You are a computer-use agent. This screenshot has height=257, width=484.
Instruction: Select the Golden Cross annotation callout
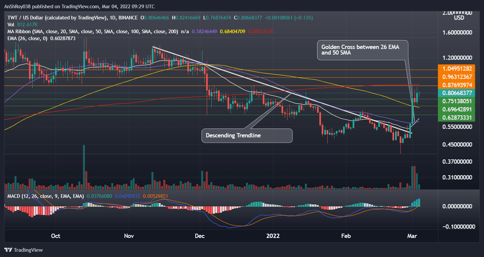(x=362, y=50)
